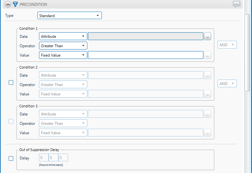The height and width of the screenshot is (173, 252).
Task: Enable the Condition 2 checkbox
Action: click(11, 82)
